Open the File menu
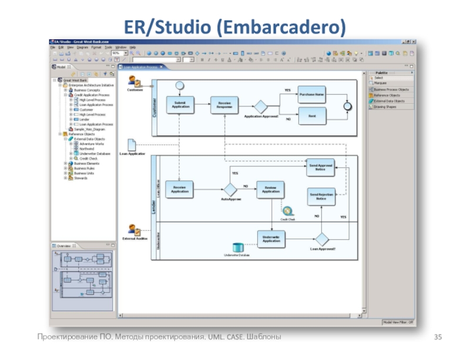Viewport: 470px width, 353px height. (53, 48)
